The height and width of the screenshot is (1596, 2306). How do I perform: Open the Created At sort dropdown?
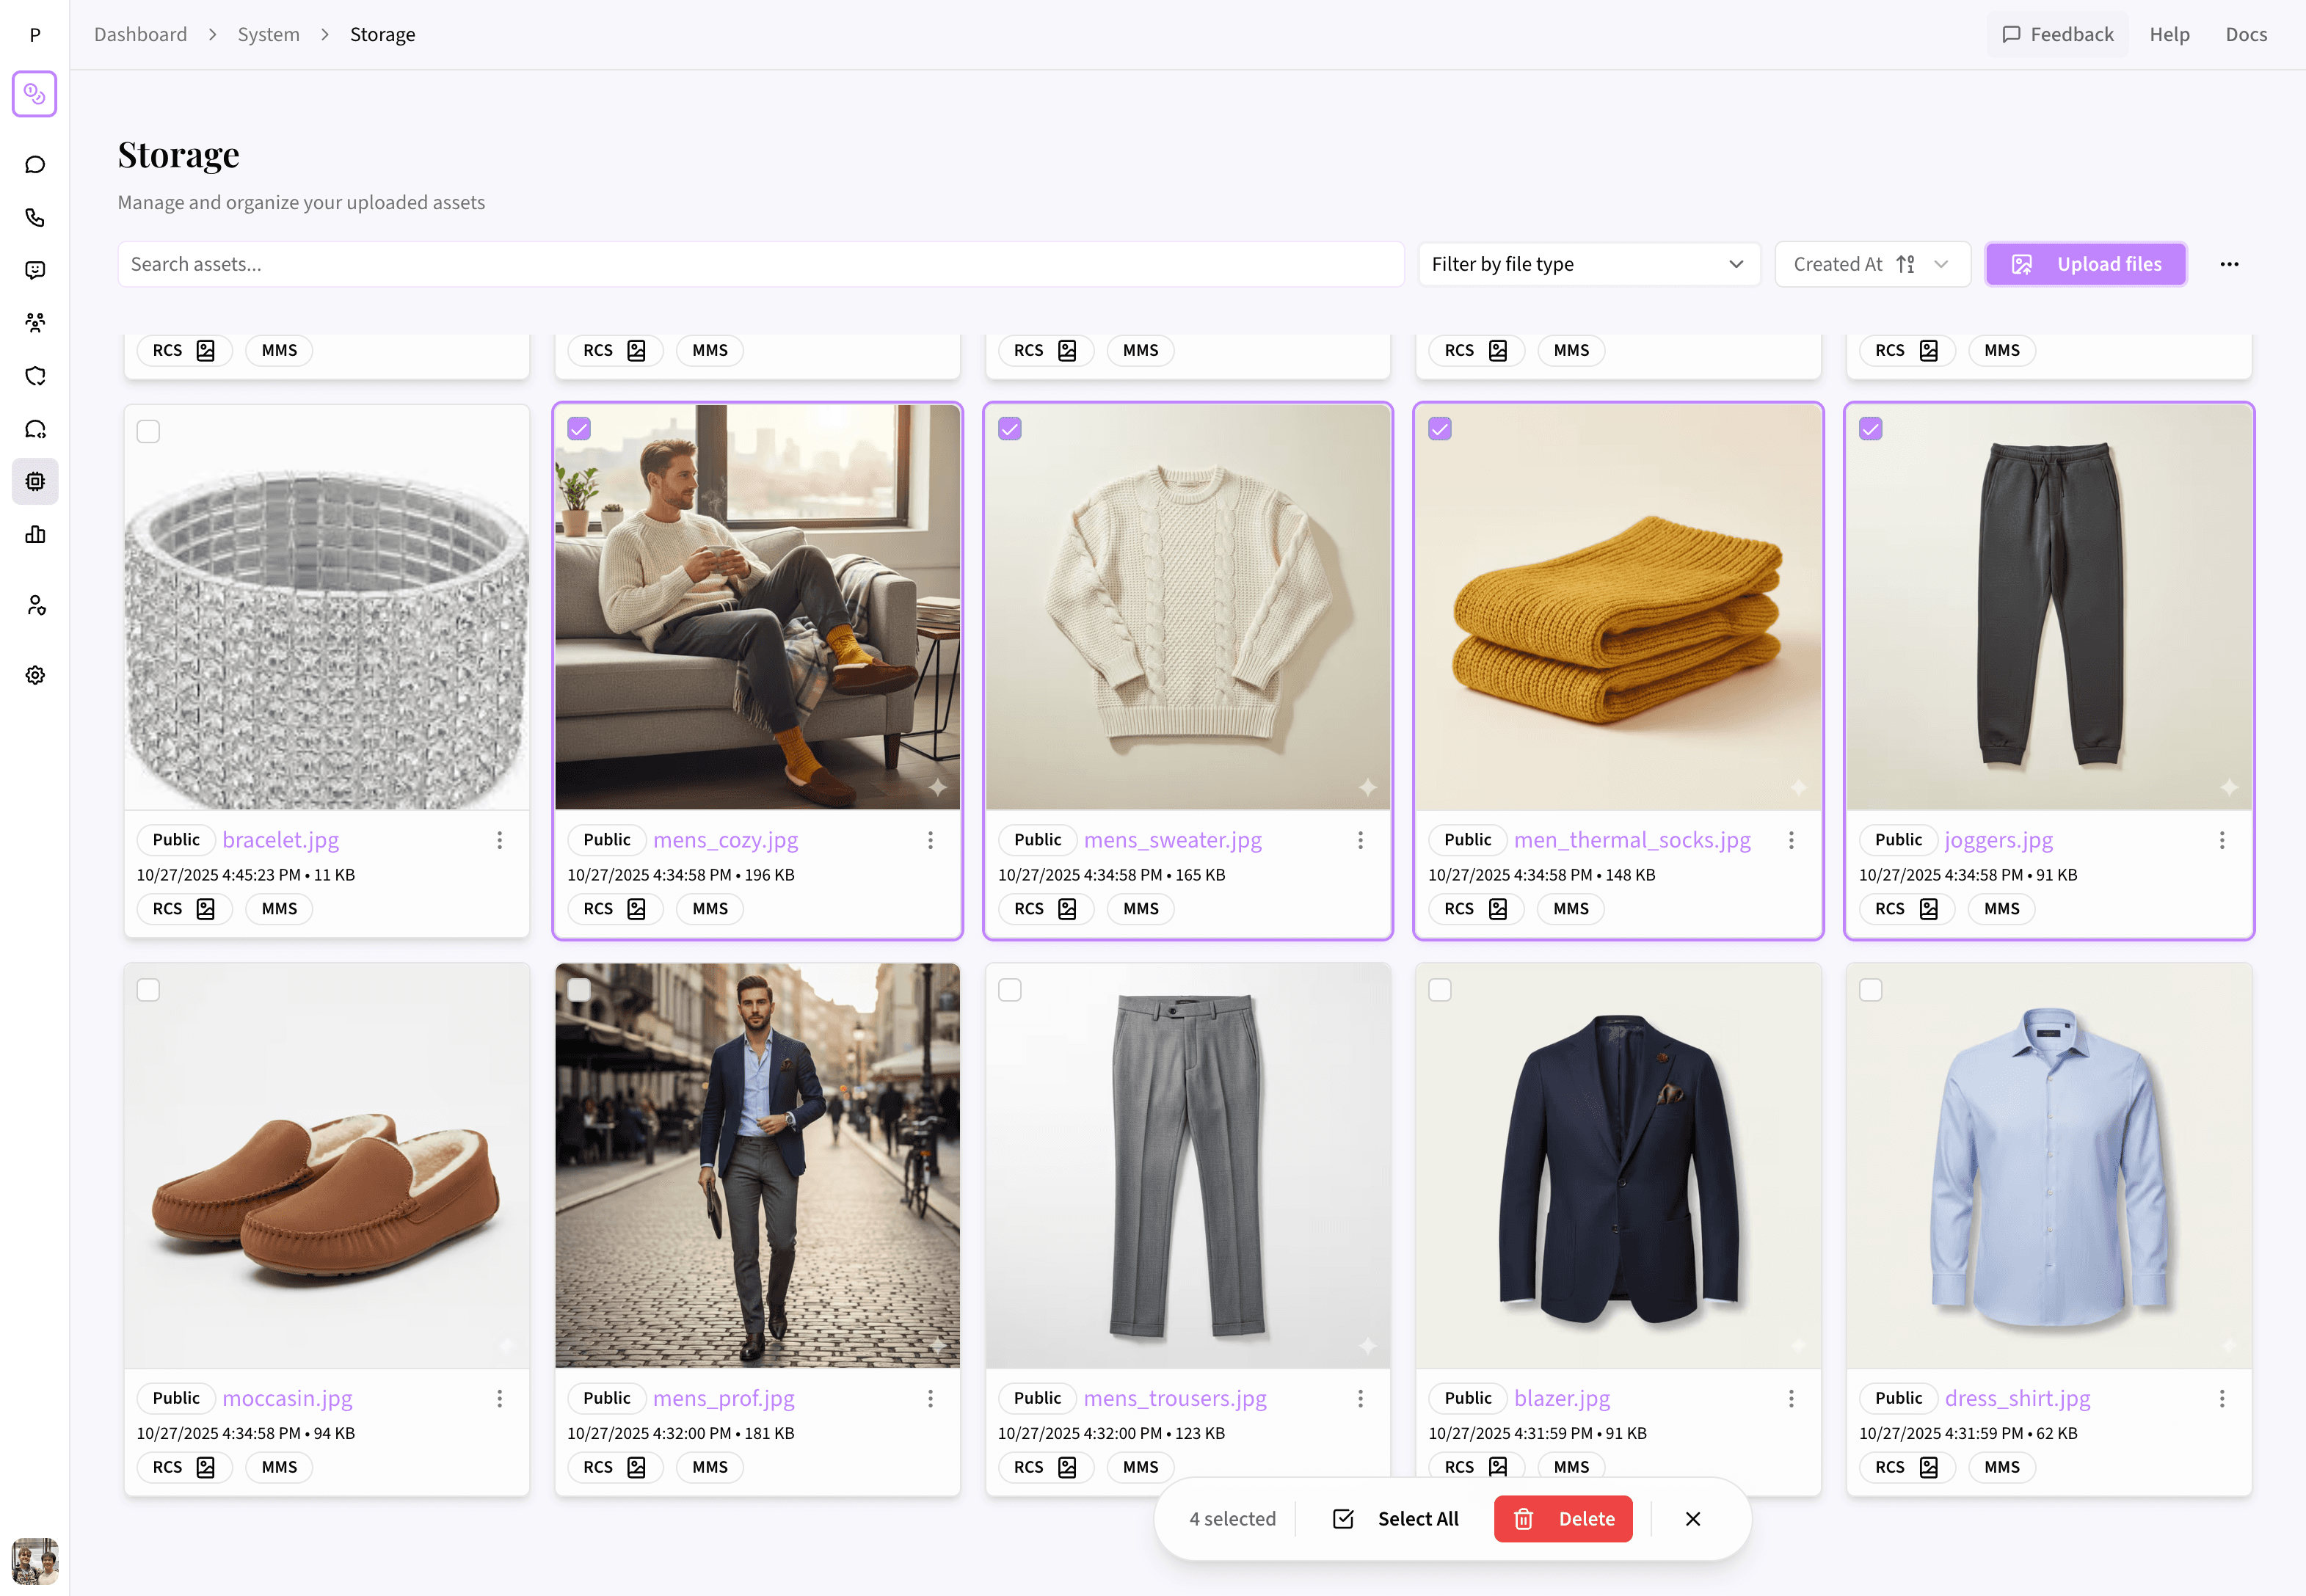pos(1872,264)
